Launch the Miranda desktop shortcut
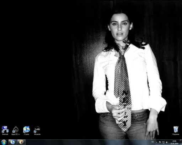 tap(37, 130)
